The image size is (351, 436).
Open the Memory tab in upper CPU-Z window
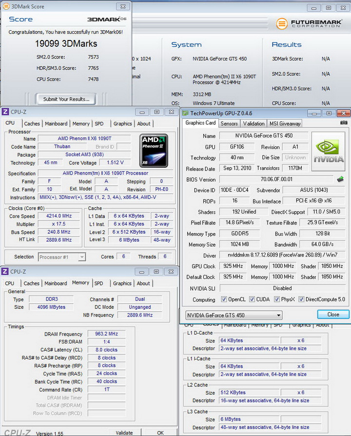tap(81, 124)
